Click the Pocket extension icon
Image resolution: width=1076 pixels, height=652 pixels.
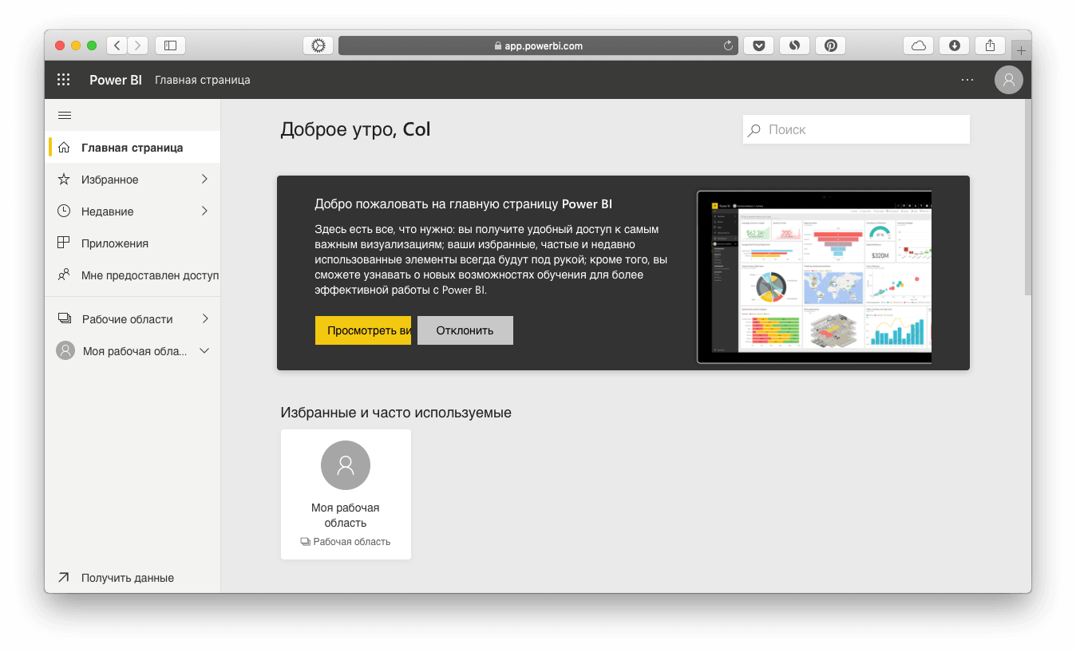pyautogui.click(x=759, y=45)
